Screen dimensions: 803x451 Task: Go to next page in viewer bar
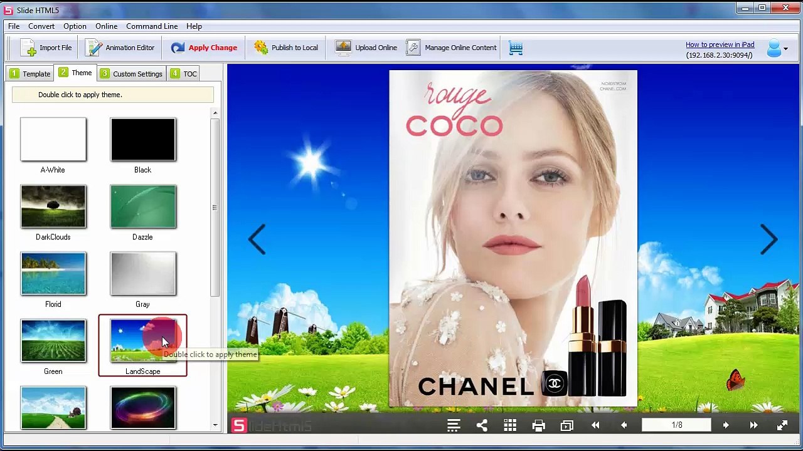pyautogui.click(x=726, y=426)
